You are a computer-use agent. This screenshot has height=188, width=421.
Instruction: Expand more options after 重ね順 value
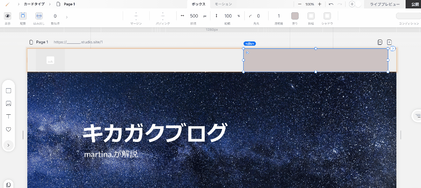(x=67, y=17)
